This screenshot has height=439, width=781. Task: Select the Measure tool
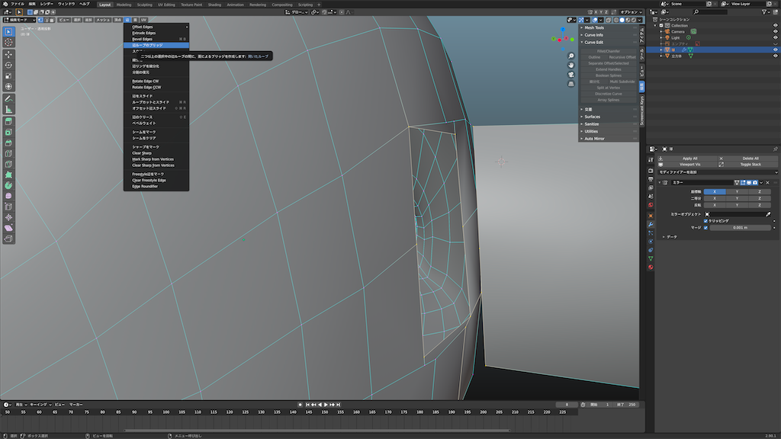click(8, 110)
